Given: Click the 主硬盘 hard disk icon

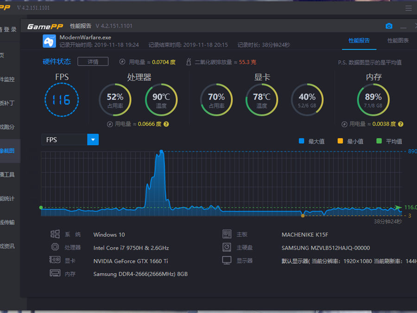Looking at the screenshot, I should (x=227, y=247).
